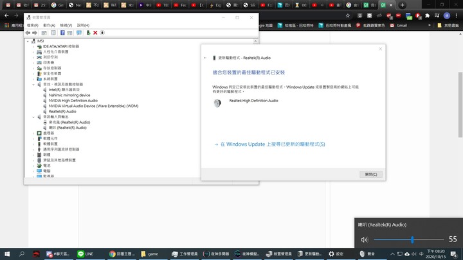Open Chrome extensions puzzle-piece icon
Viewport: 463px width, 260px height.
(427, 15)
